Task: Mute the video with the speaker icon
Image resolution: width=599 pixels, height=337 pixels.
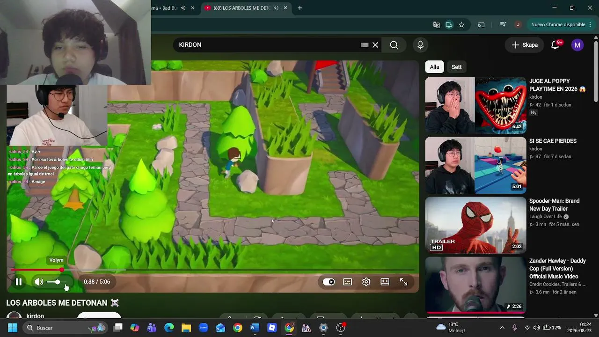Action: pyautogui.click(x=39, y=282)
